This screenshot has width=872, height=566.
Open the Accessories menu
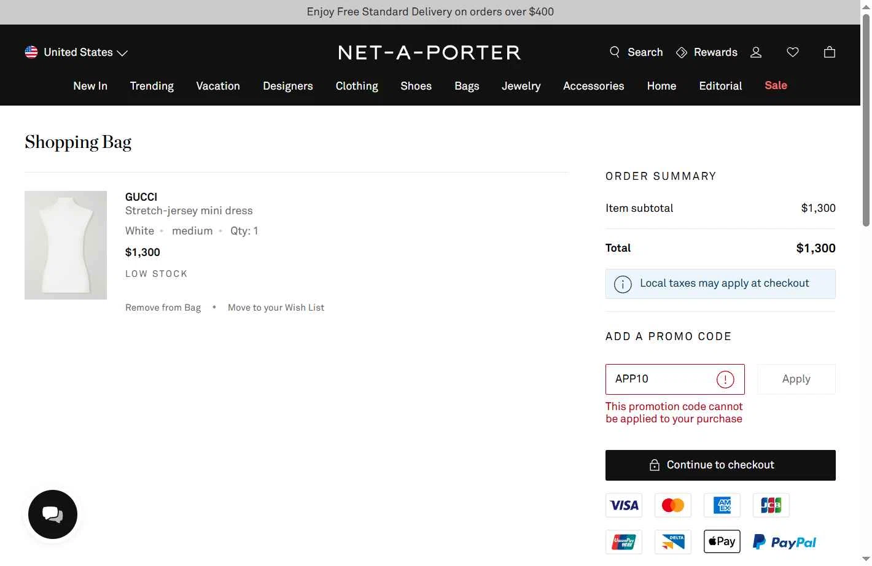pyautogui.click(x=594, y=86)
